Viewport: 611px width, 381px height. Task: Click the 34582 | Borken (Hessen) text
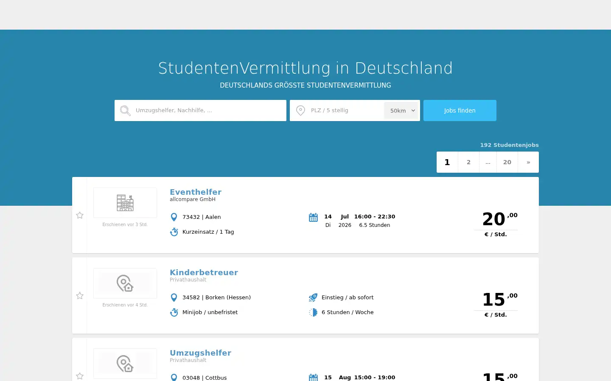coord(216,298)
